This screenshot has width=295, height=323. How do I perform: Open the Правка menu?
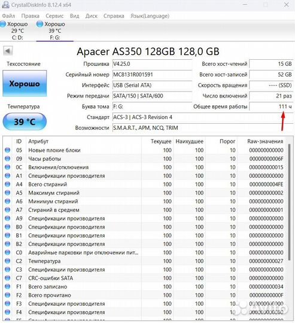click(x=31, y=16)
